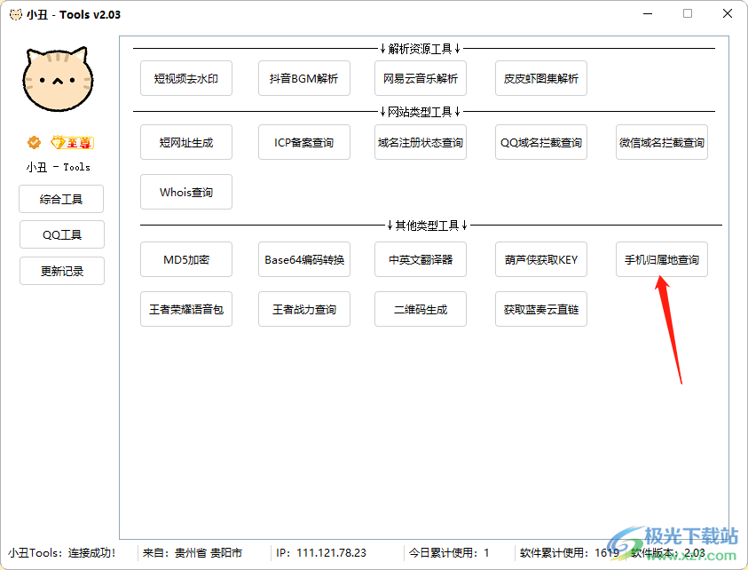This screenshot has height=570, width=748.
Task: Launch 微信域名拦截查询
Action: pyautogui.click(x=662, y=142)
